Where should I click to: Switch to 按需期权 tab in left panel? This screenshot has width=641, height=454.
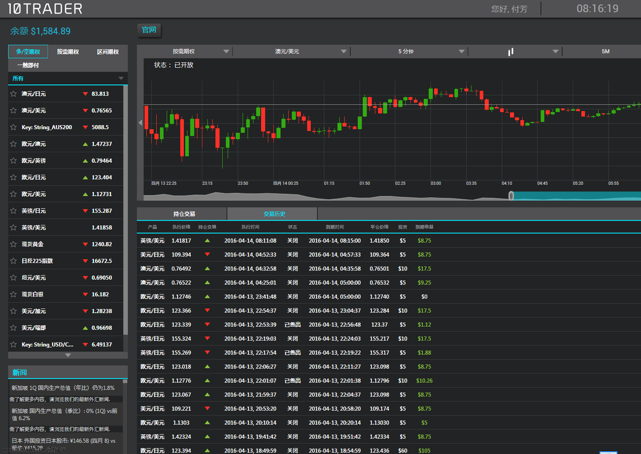click(x=68, y=51)
